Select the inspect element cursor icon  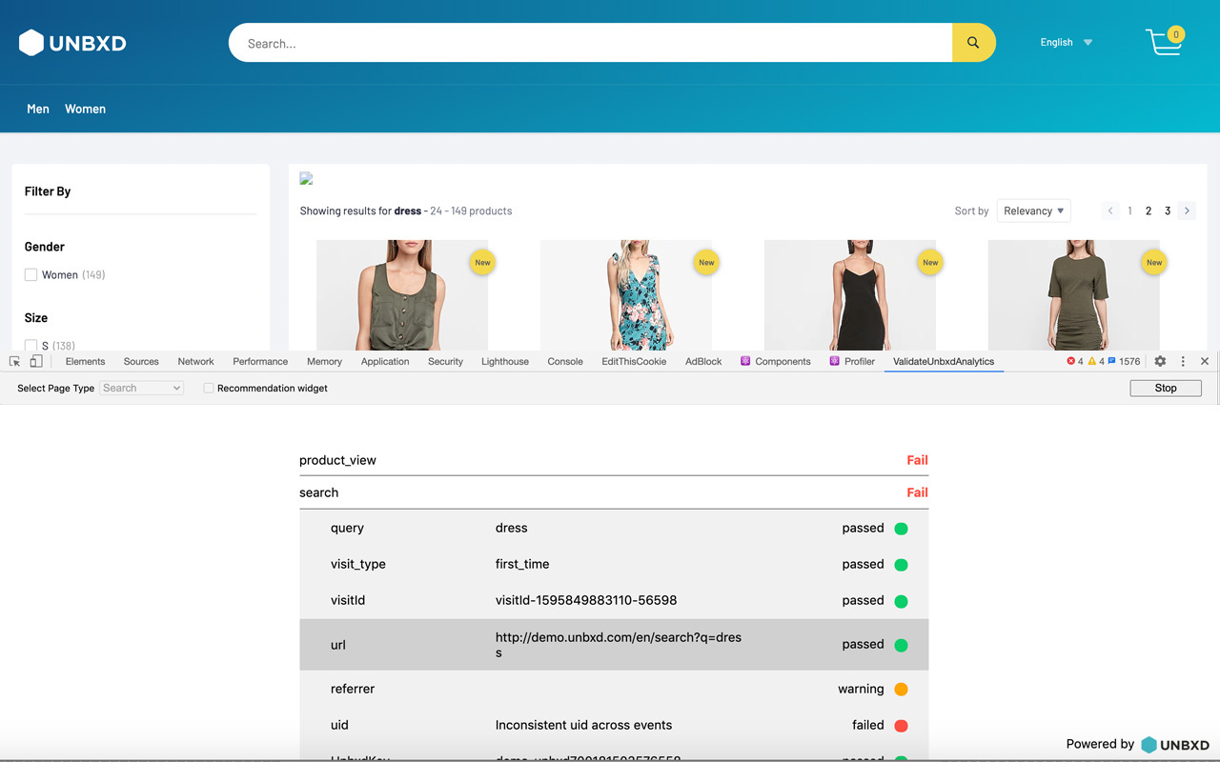pos(13,361)
